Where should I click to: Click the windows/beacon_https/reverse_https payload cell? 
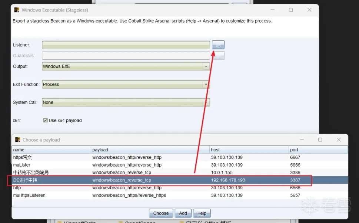point(129,195)
